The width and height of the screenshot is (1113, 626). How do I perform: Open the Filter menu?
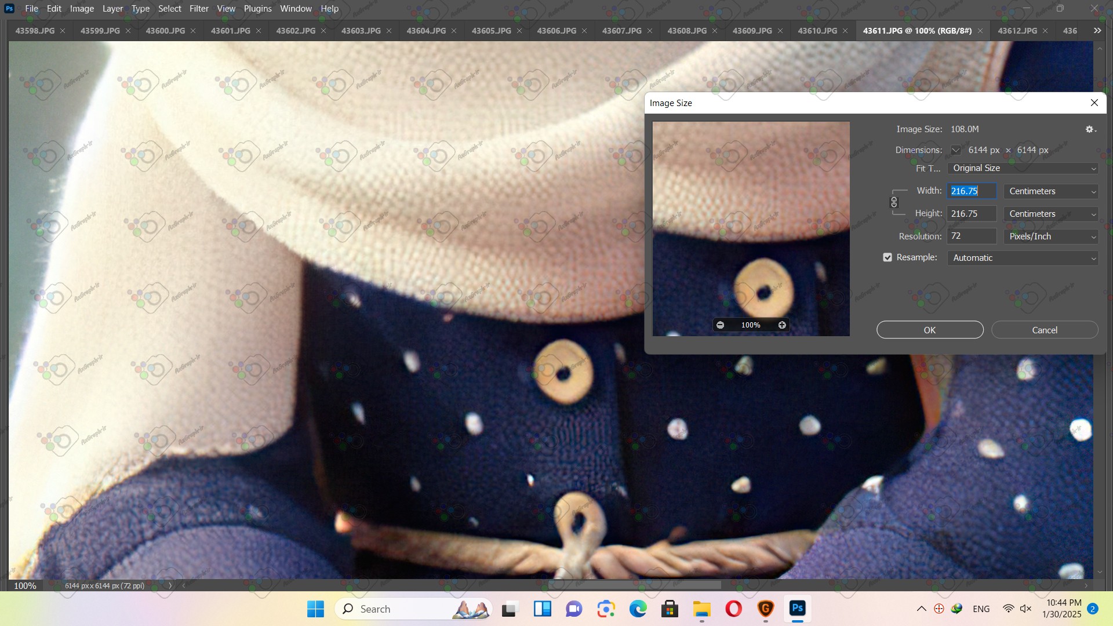point(199,9)
